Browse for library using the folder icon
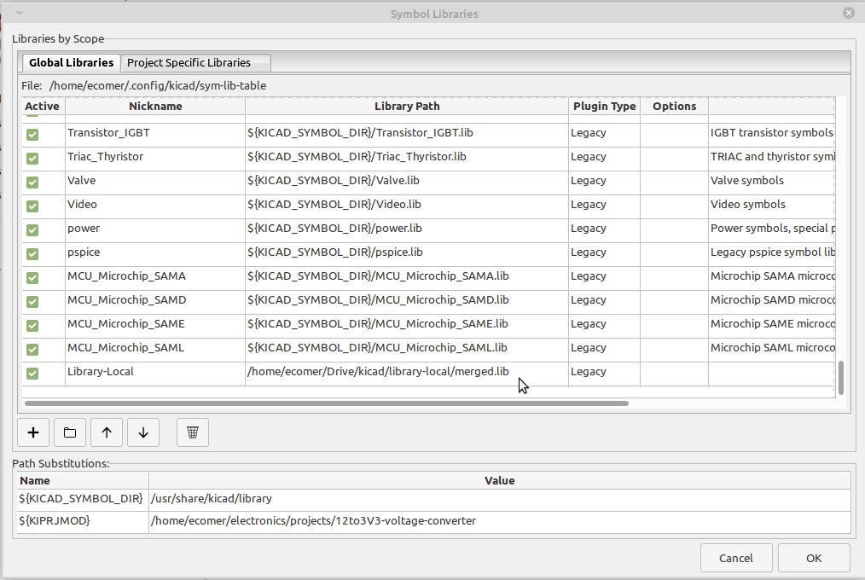 point(69,432)
